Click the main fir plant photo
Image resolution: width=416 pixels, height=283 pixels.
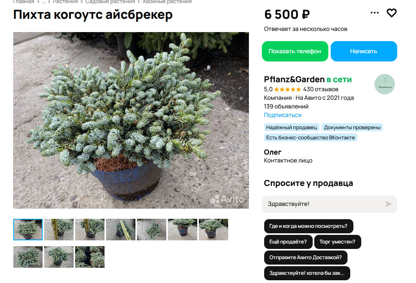(x=131, y=120)
